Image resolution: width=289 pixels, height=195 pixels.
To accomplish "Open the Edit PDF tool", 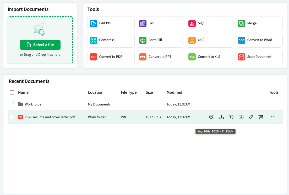I will click(111, 23).
